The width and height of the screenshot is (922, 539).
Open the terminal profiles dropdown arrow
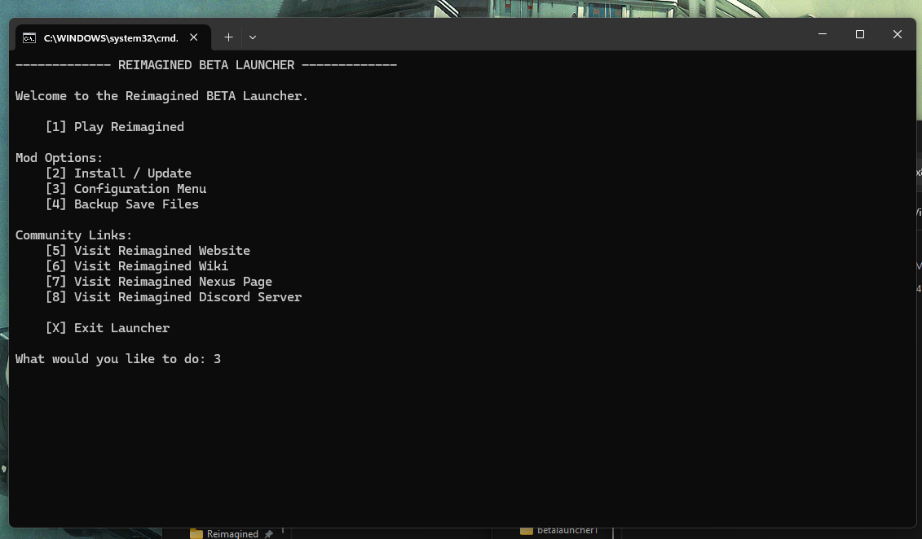click(253, 37)
